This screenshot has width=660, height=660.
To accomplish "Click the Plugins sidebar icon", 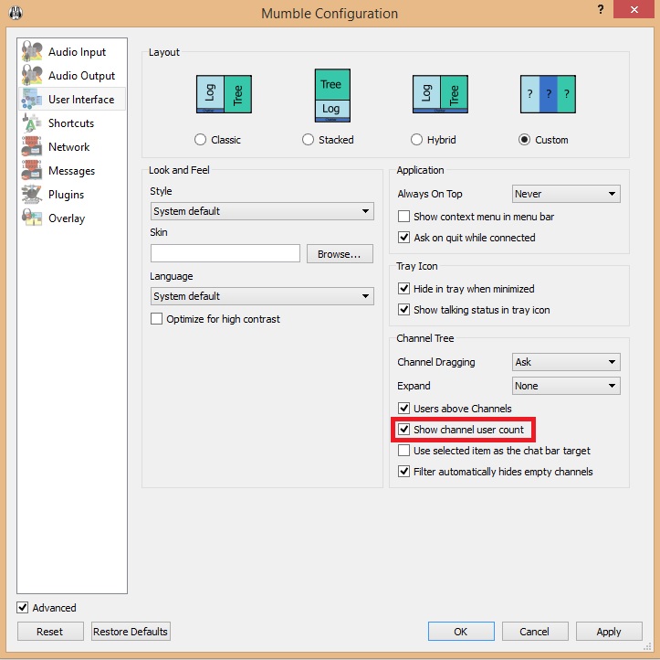I will point(32,195).
